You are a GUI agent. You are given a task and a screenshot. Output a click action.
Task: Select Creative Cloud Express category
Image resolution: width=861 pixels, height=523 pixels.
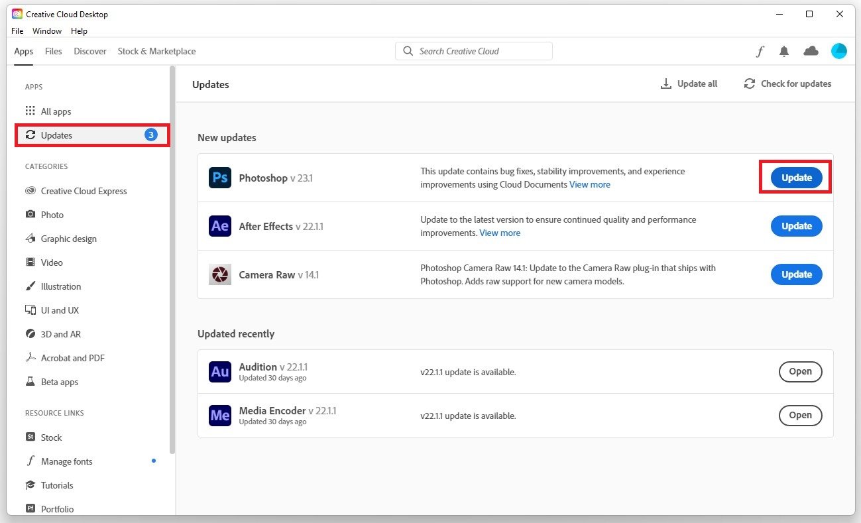(x=84, y=191)
